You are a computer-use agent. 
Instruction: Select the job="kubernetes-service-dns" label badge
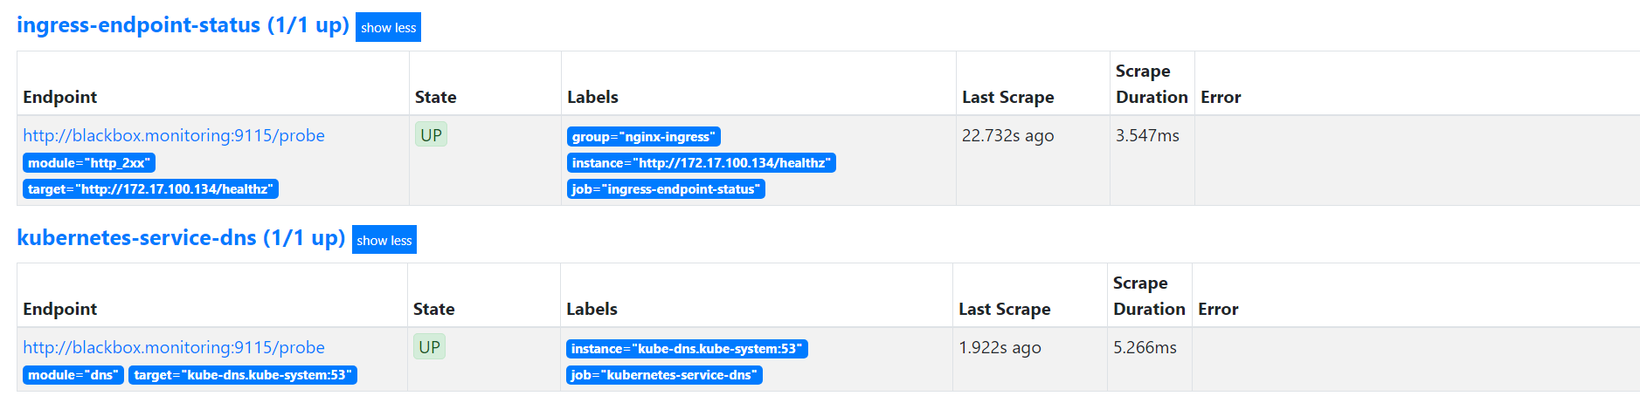click(664, 375)
